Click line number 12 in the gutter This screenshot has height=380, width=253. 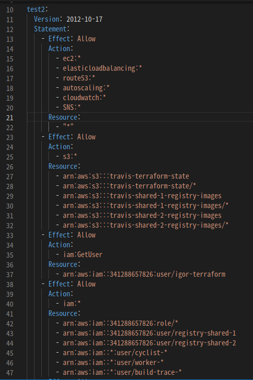pyautogui.click(x=10, y=29)
